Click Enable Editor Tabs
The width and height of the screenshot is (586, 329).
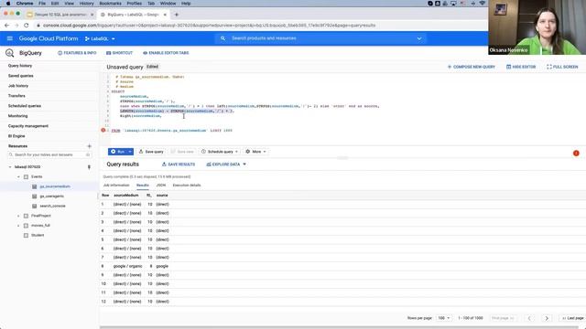166,53
